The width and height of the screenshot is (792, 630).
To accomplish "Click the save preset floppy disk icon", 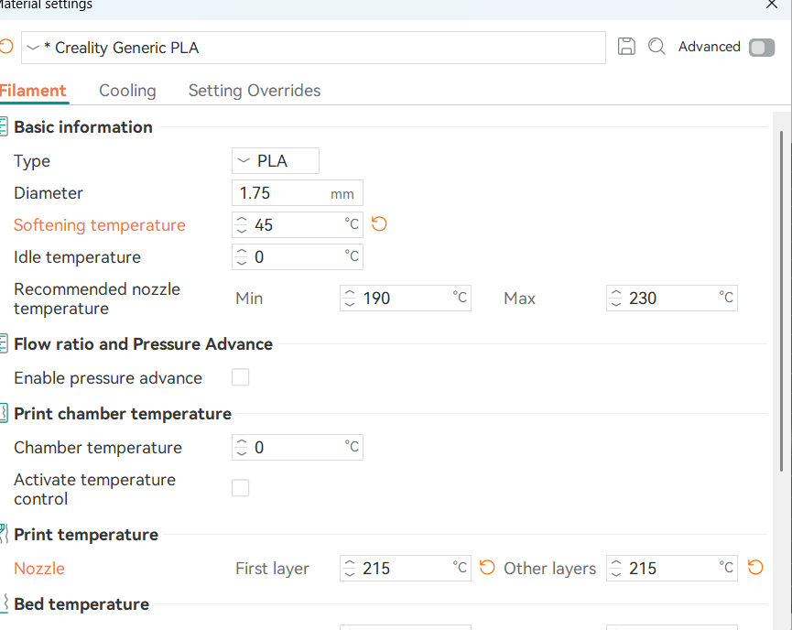I will tap(626, 47).
